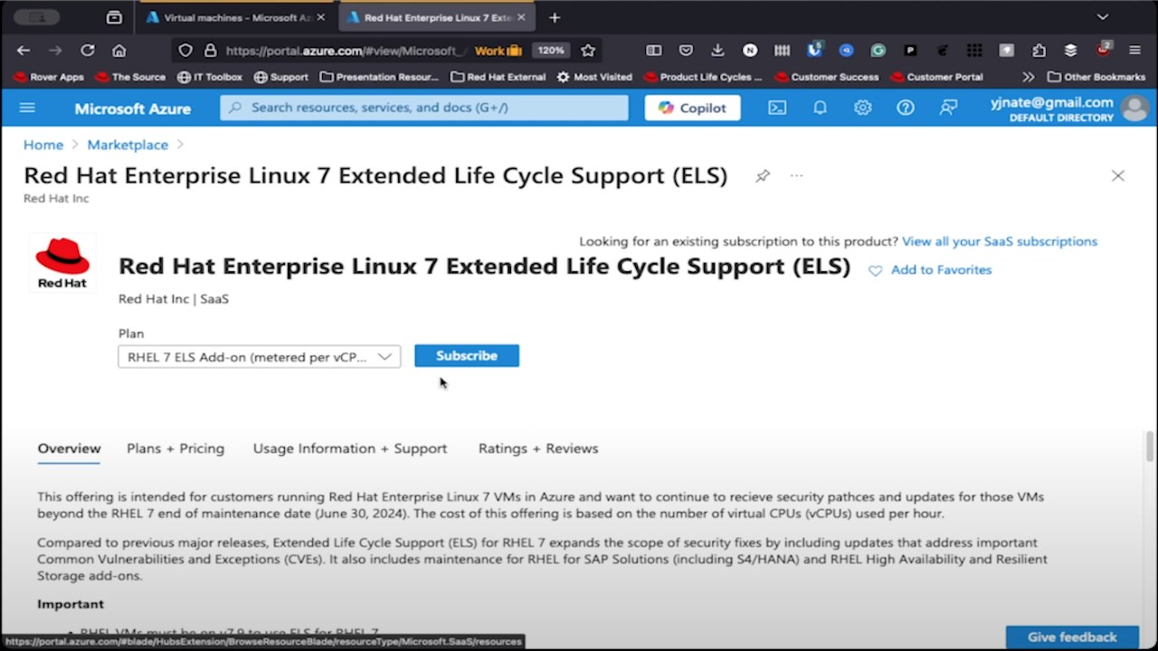1158x651 pixels.
Task: Open Azure help question mark
Action: [x=906, y=108]
